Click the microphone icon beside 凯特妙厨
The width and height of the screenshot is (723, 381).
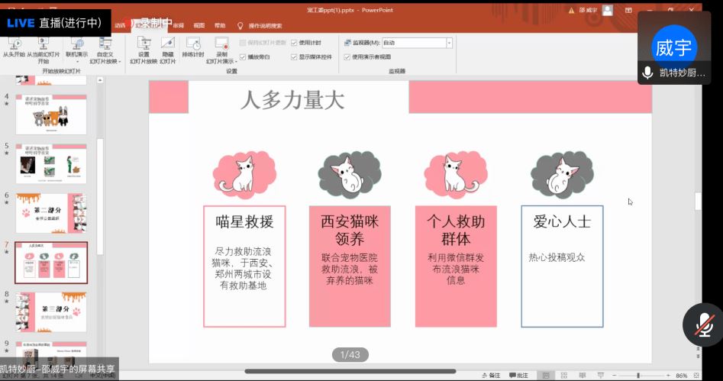[x=647, y=73]
